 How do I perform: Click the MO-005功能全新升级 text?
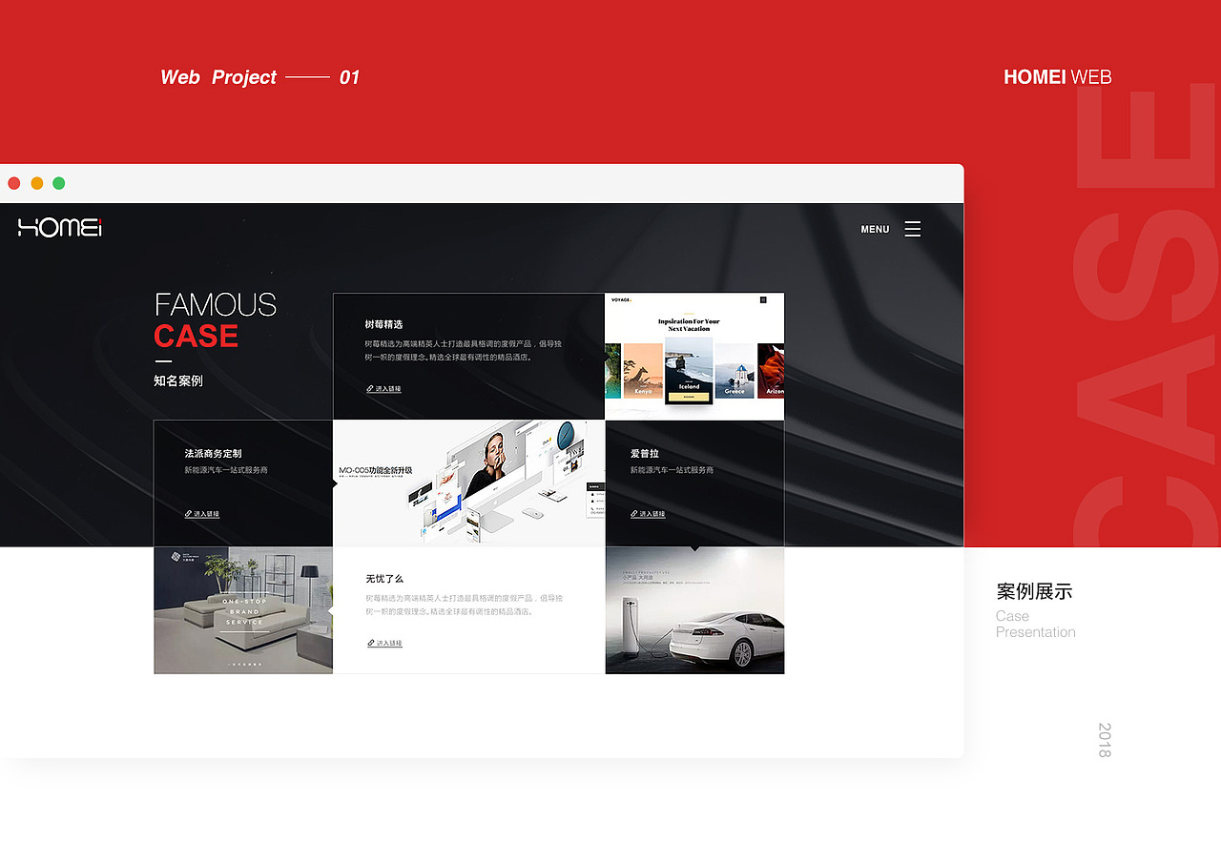376,470
